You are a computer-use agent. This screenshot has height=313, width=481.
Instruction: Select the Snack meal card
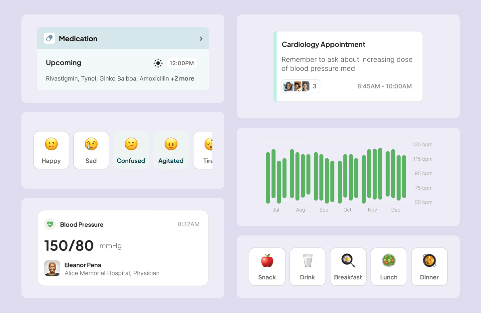point(267,266)
